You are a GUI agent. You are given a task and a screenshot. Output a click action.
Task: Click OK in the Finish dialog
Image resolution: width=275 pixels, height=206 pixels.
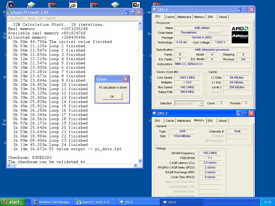112,97
